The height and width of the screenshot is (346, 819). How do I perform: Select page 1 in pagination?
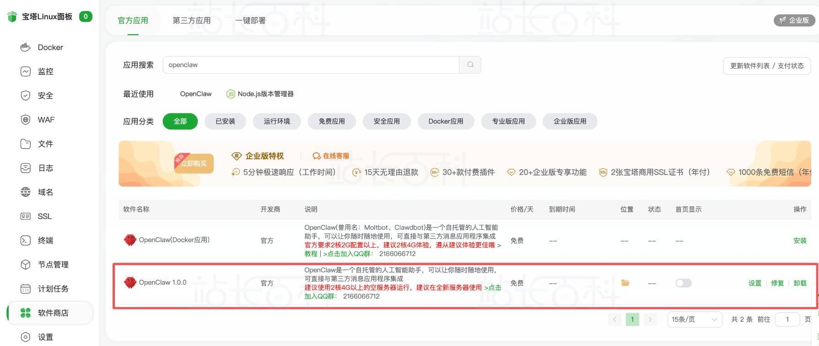(x=632, y=319)
